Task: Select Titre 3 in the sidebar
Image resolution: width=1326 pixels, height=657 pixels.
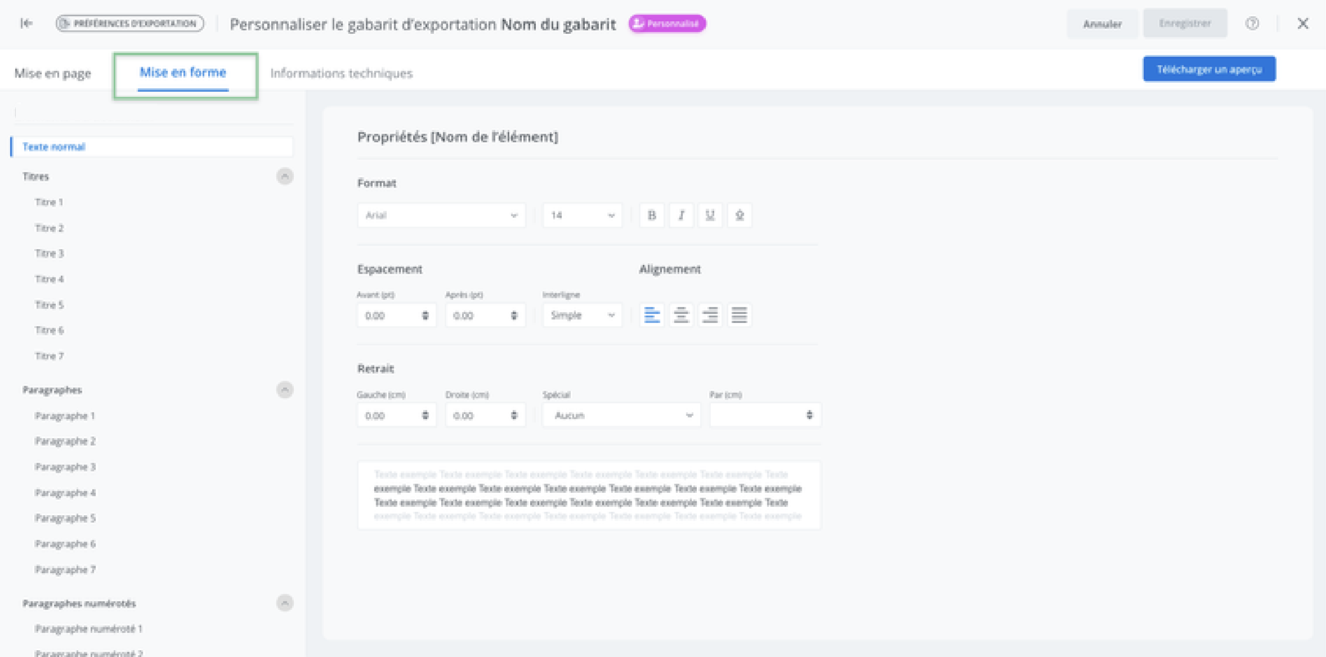Action: [50, 253]
